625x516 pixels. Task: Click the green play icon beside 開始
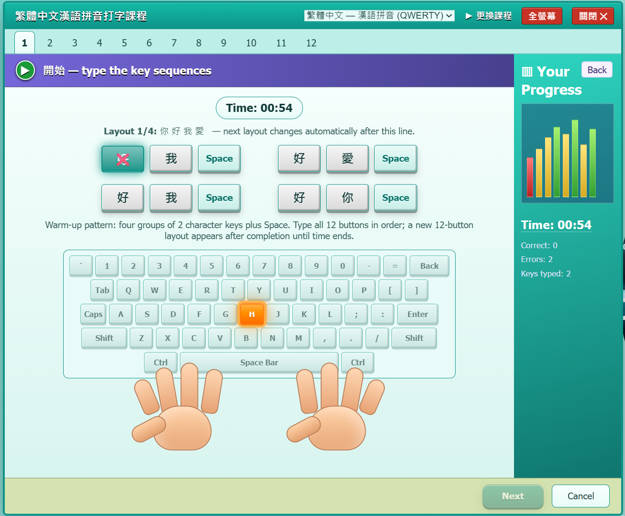pos(25,71)
